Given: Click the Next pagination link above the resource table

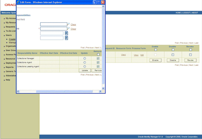Looking at the screenshot, I should tap(191, 43).
